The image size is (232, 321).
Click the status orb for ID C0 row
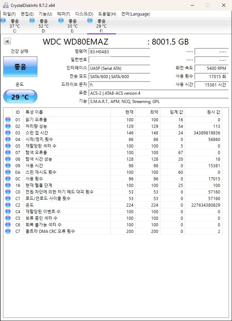coord(8,192)
